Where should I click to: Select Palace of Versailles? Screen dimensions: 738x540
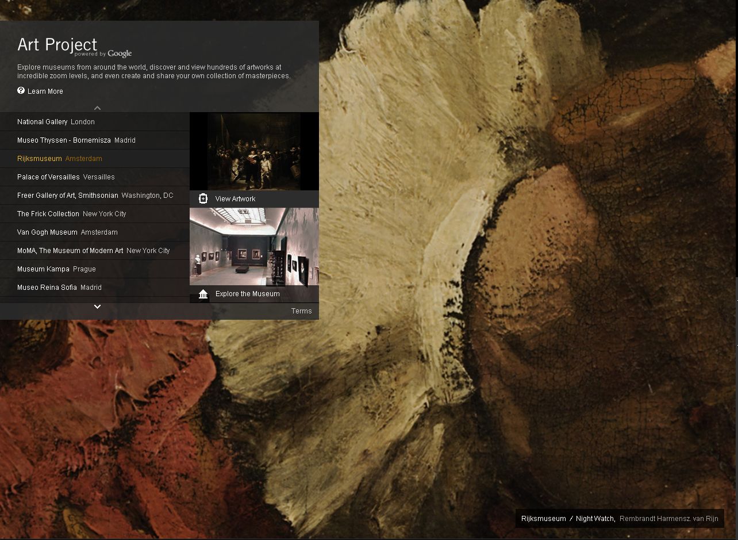95,177
